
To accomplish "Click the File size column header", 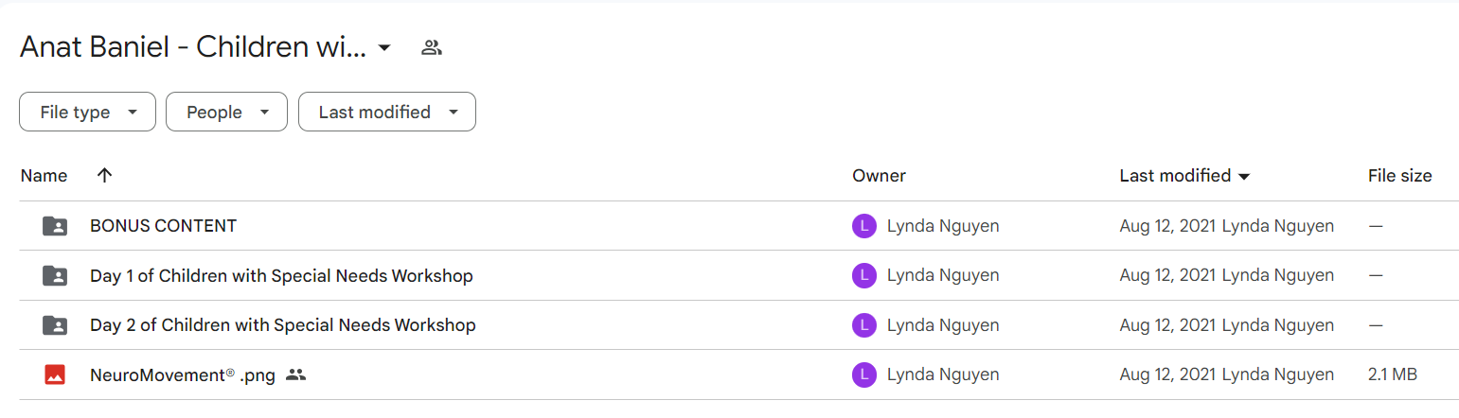I will pos(1399,176).
